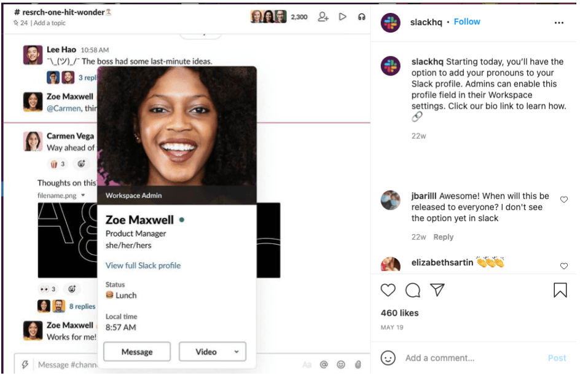
Task: Click the Add a comment input field
Action: [467, 358]
